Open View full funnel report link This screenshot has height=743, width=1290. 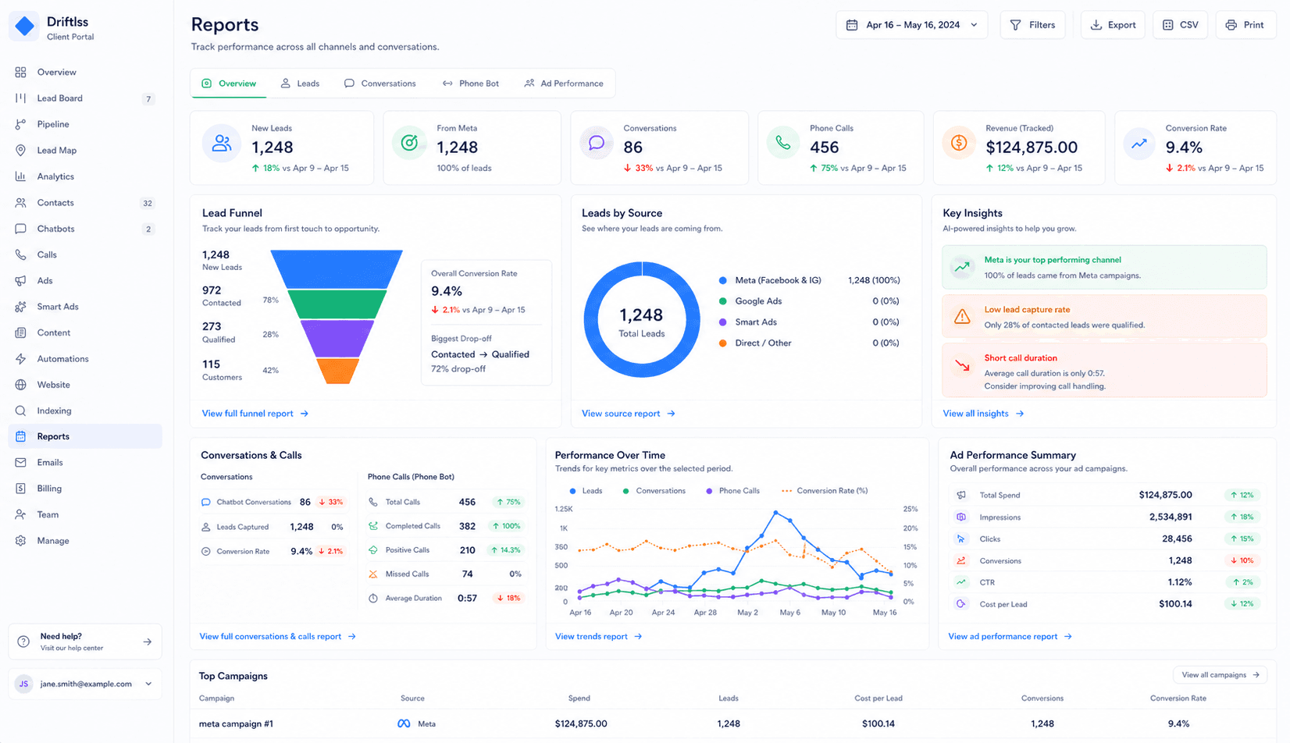[x=255, y=414]
